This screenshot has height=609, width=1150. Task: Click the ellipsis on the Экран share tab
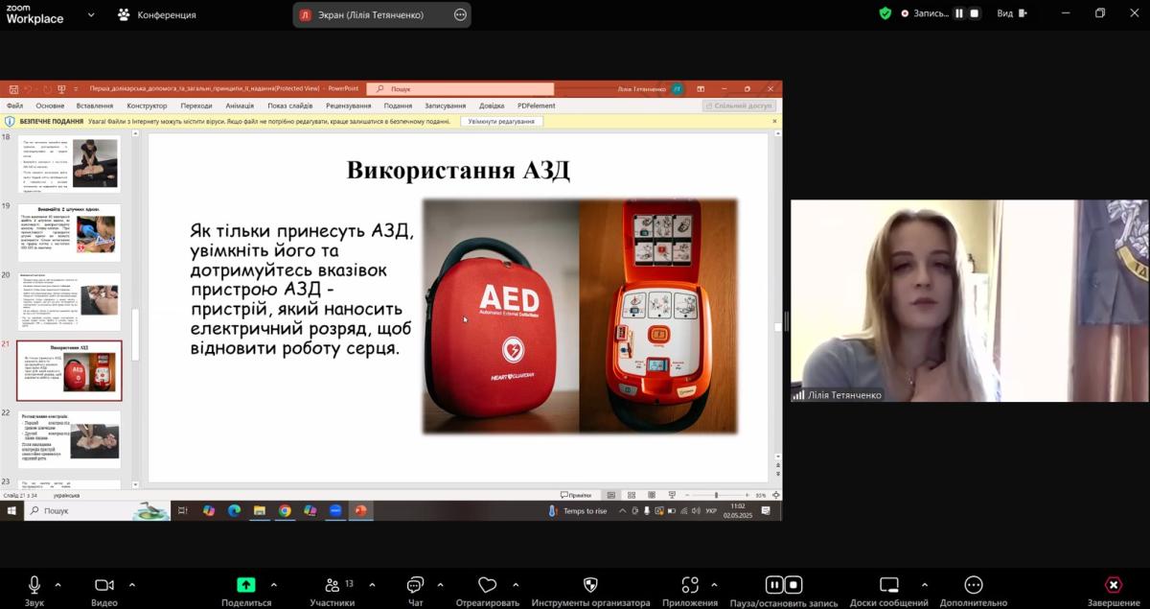tap(460, 14)
